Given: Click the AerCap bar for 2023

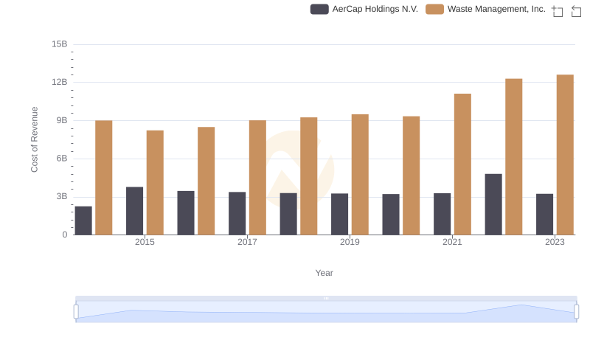Looking at the screenshot, I should (545, 215).
